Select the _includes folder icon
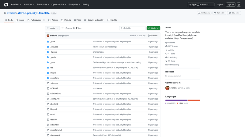Image resolution: width=245 pixels, height=137 pixels. 48,47
